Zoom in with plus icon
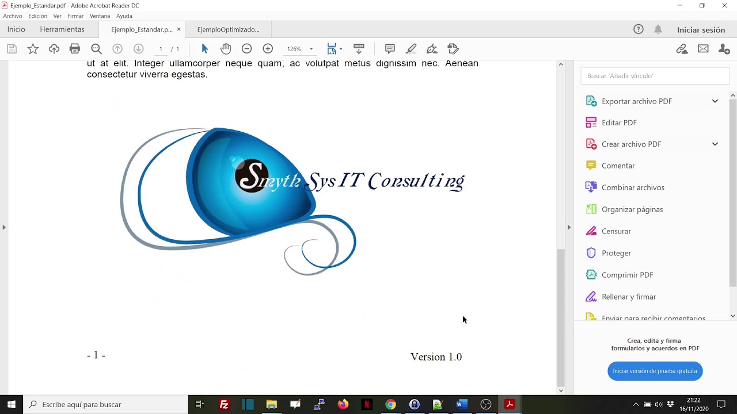The height and width of the screenshot is (414, 737). (268, 49)
